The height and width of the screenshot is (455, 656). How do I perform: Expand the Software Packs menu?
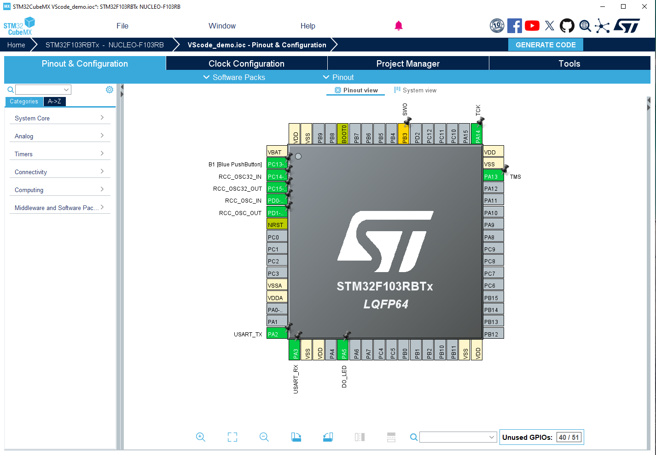tap(234, 77)
